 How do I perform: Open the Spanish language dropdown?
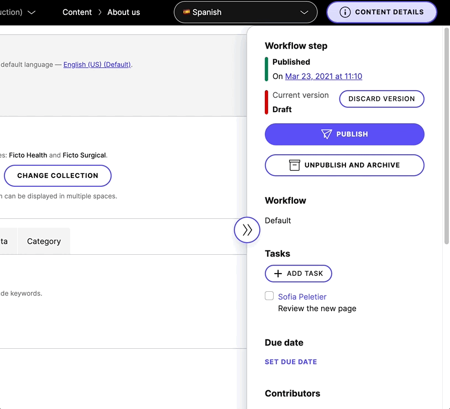pos(304,12)
